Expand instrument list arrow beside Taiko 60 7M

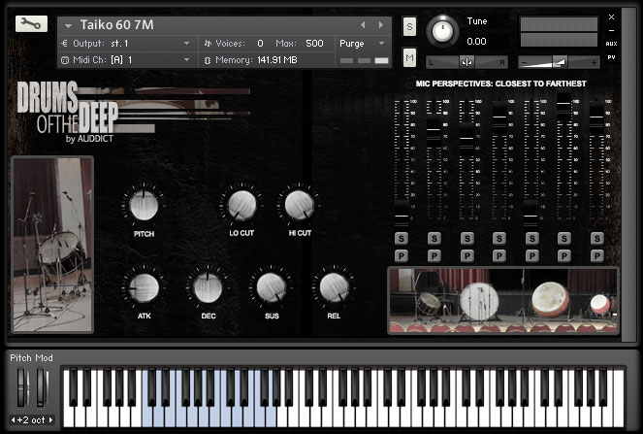[69, 26]
